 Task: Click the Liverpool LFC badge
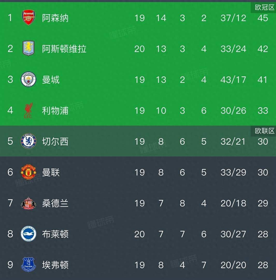[x=28, y=111]
